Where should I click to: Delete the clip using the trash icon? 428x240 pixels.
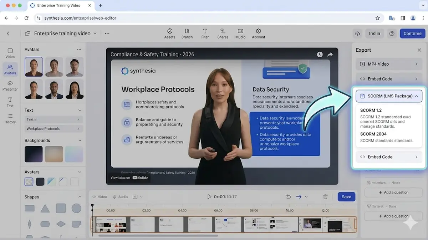[325, 196]
